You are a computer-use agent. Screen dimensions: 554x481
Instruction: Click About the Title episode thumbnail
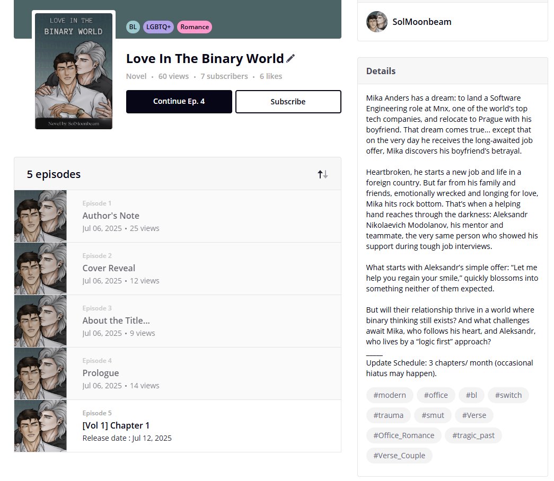pos(40,321)
